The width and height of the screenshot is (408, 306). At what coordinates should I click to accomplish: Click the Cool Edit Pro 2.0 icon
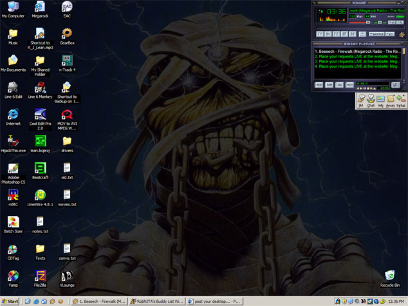coord(40,115)
